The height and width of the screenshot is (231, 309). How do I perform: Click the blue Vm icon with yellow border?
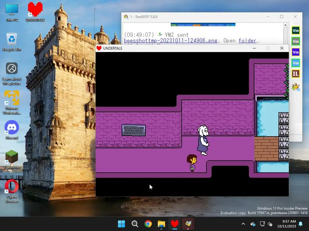click(x=296, y=52)
